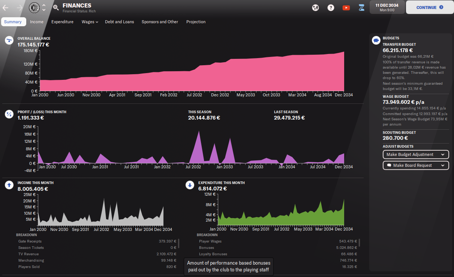Open the club badge menu
454x277 pixels.
tap(34, 7)
